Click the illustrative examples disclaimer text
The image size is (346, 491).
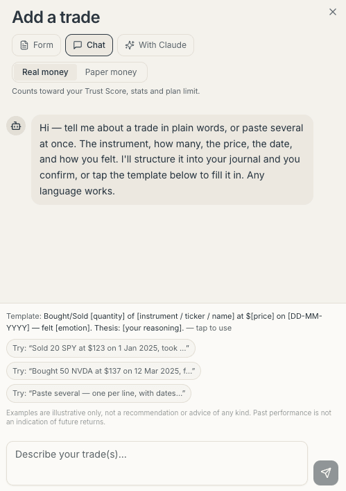(168, 417)
